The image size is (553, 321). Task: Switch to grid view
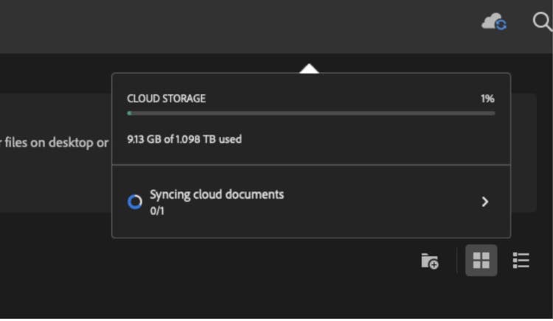481,261
